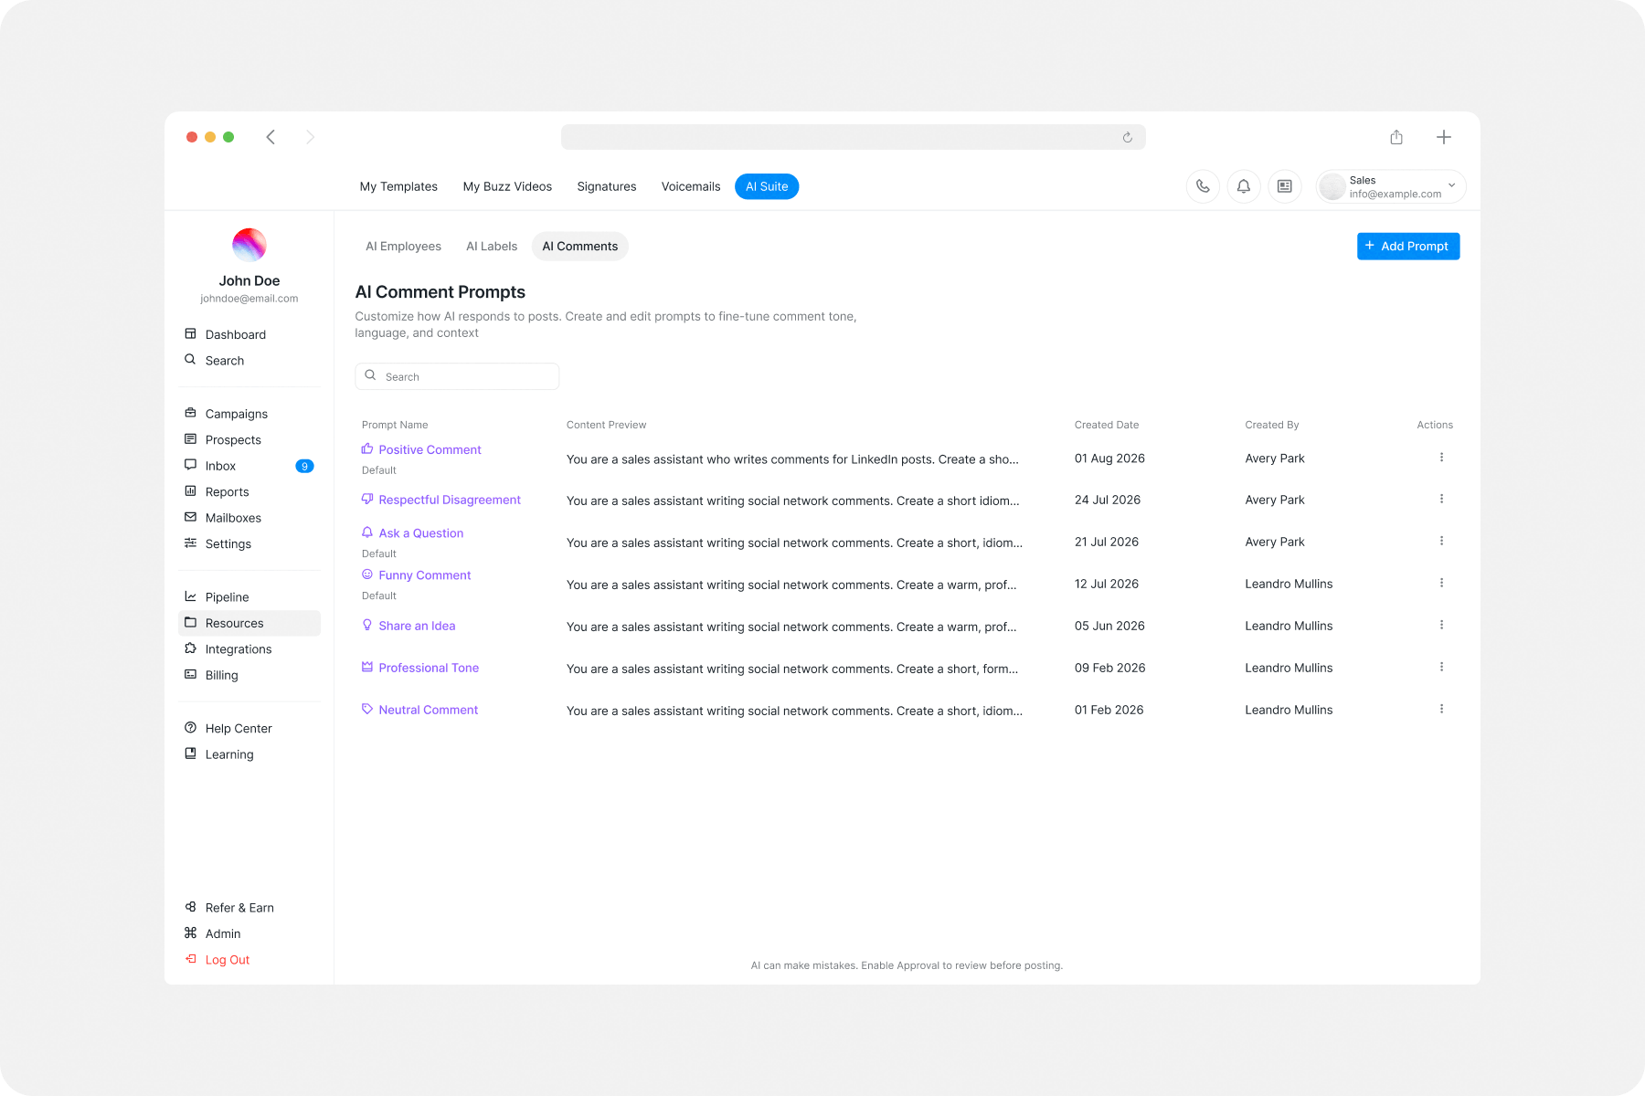Screen dimensions: 1645x1096
Task: Reload page using refresh icon
Action: click(1128, 137)
